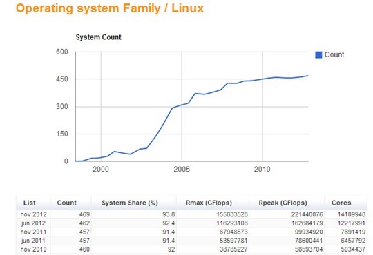
Task: Click Rpeak value 78600441
Action: click(309, 241)
